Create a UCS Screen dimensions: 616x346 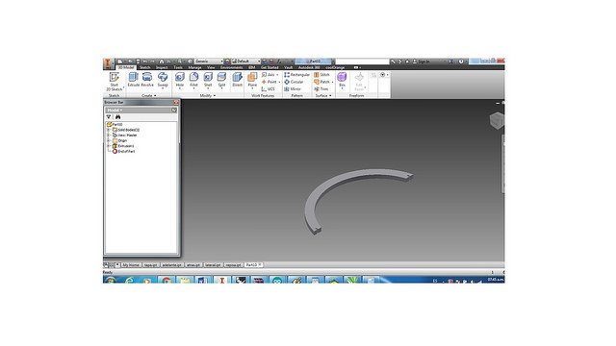(269, 89)
